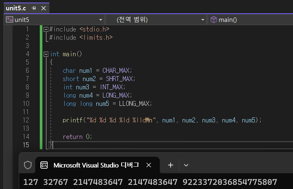Open the main() member dropdown
293x189 pixels.
[x=250, y=20]
